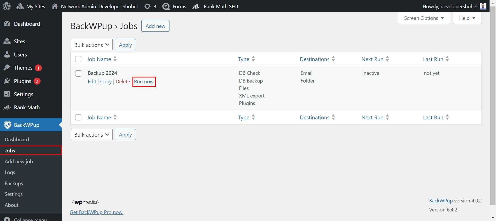Open the My Sites icon menu
This screenshot has width=496, height=221.
pyautogui.click(x=20, y=6)
